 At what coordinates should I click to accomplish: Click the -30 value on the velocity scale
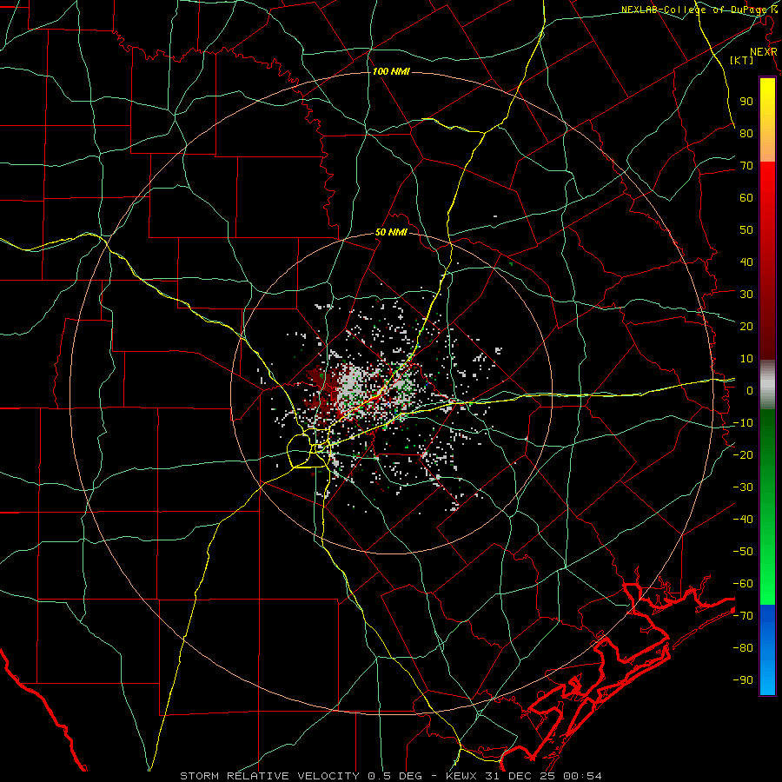click(743, 487)
